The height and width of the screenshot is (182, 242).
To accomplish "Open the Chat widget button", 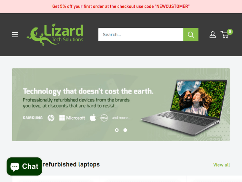I will 25,166.
